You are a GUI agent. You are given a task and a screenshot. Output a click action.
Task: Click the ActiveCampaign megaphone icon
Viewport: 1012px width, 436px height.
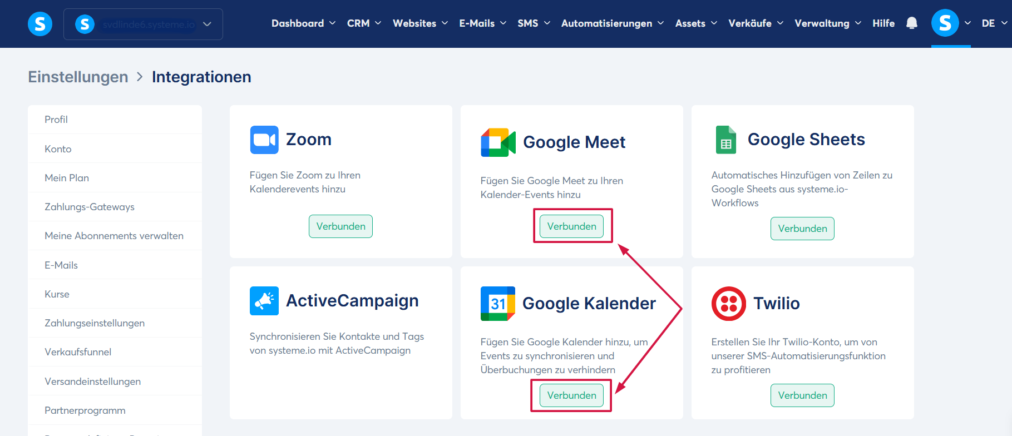coord(264,301)
